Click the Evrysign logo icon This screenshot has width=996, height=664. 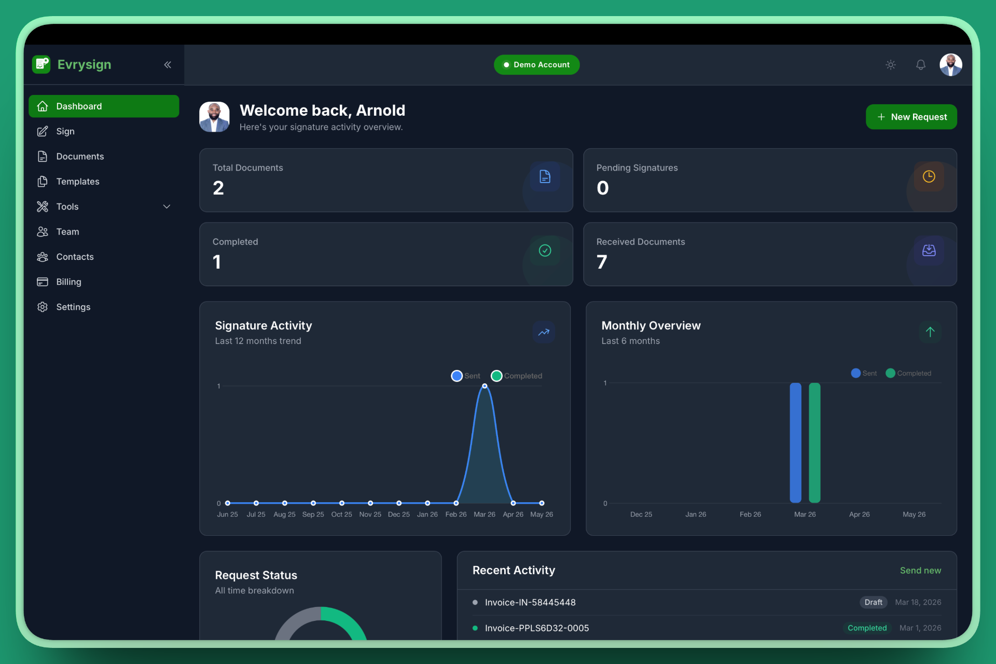41,64
